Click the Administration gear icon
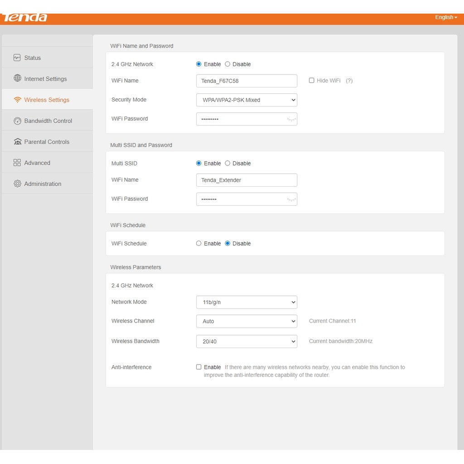Screen dimensions: 464x464 tap(17, 184)
